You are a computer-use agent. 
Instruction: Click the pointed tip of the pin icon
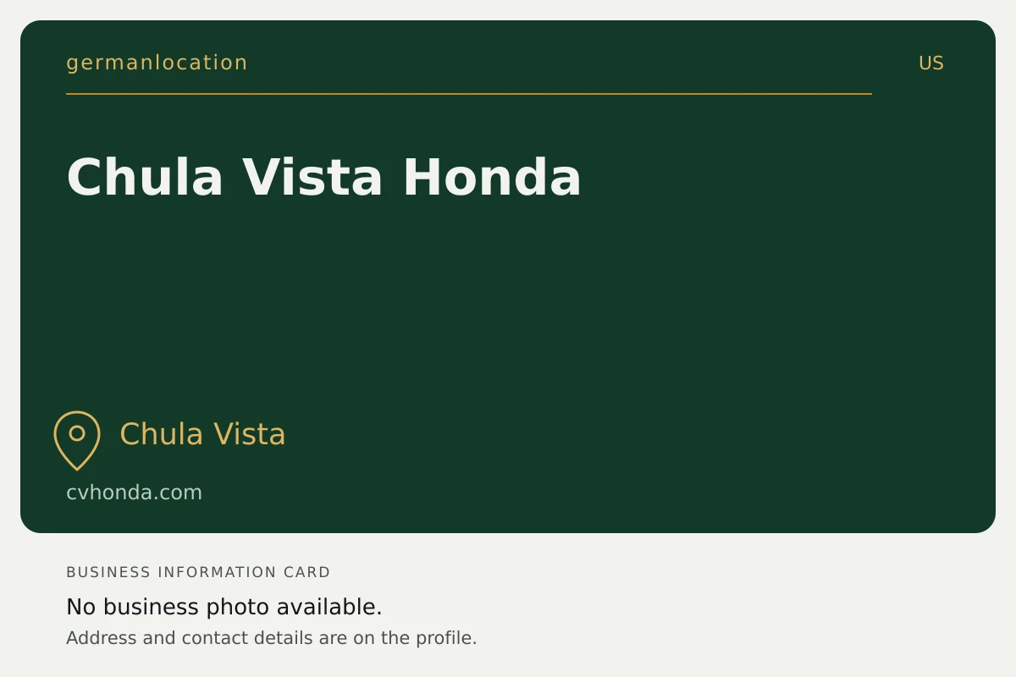pos(77,466)
